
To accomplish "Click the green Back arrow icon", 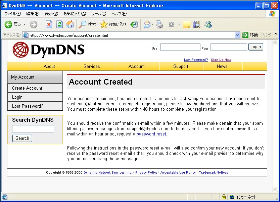I will [x=8, y=24].
